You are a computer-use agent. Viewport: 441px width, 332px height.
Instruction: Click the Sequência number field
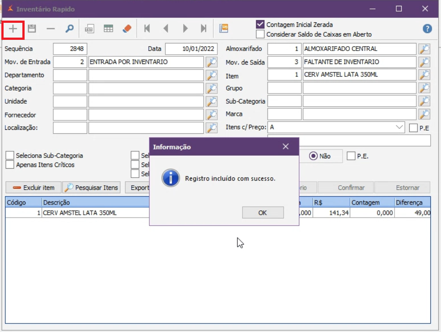click(70, 49)
